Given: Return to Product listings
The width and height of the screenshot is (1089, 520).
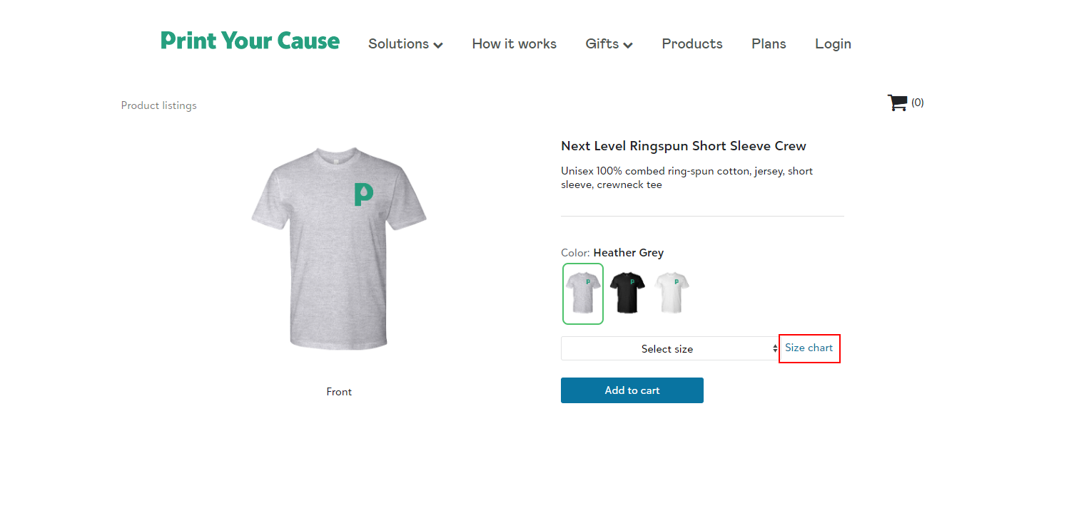Looking at the screenshot, I should (158, 105).
